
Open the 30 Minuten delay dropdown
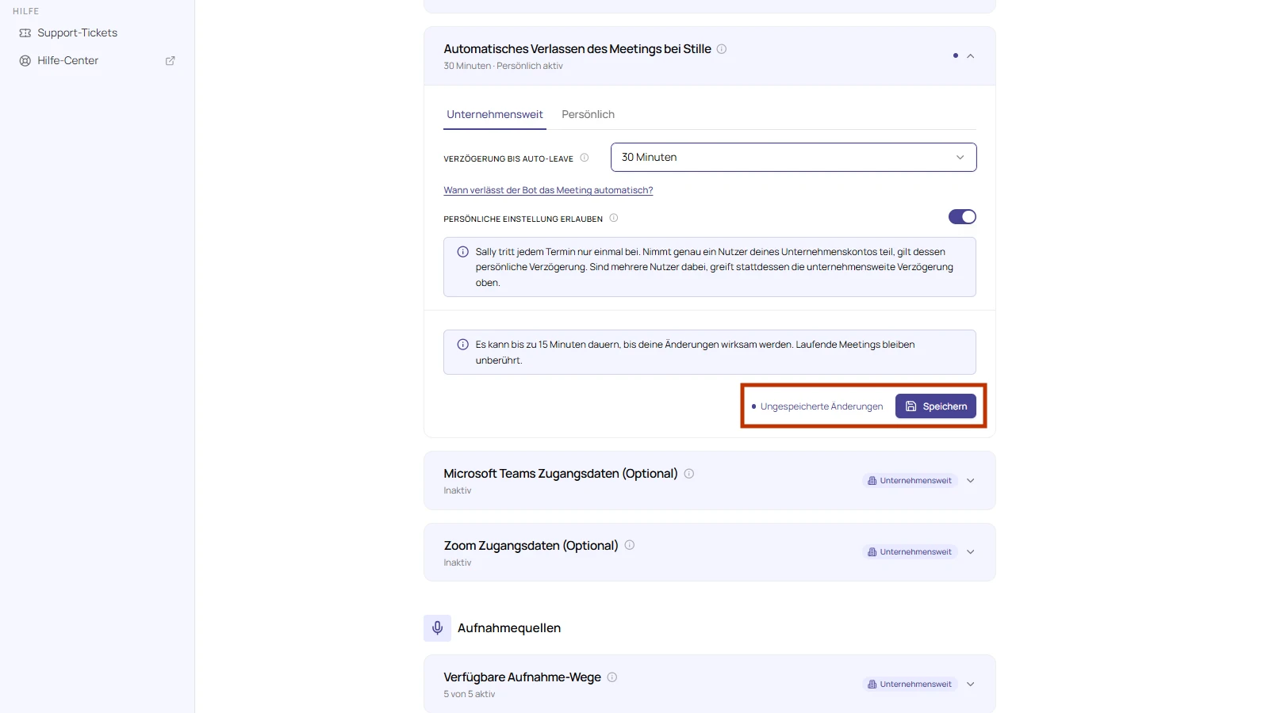coord(793,157)
